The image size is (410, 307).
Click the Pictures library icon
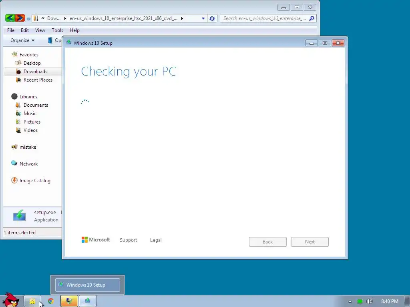coord(18,122)
